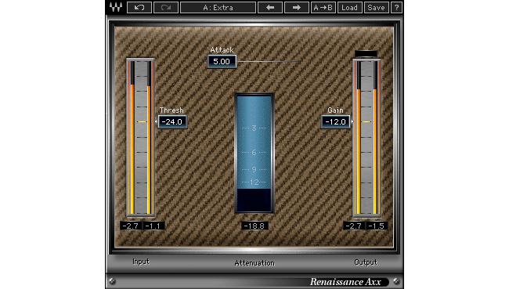
Task: Click the Waves logo icon
Action: click(x=116, y=7)
